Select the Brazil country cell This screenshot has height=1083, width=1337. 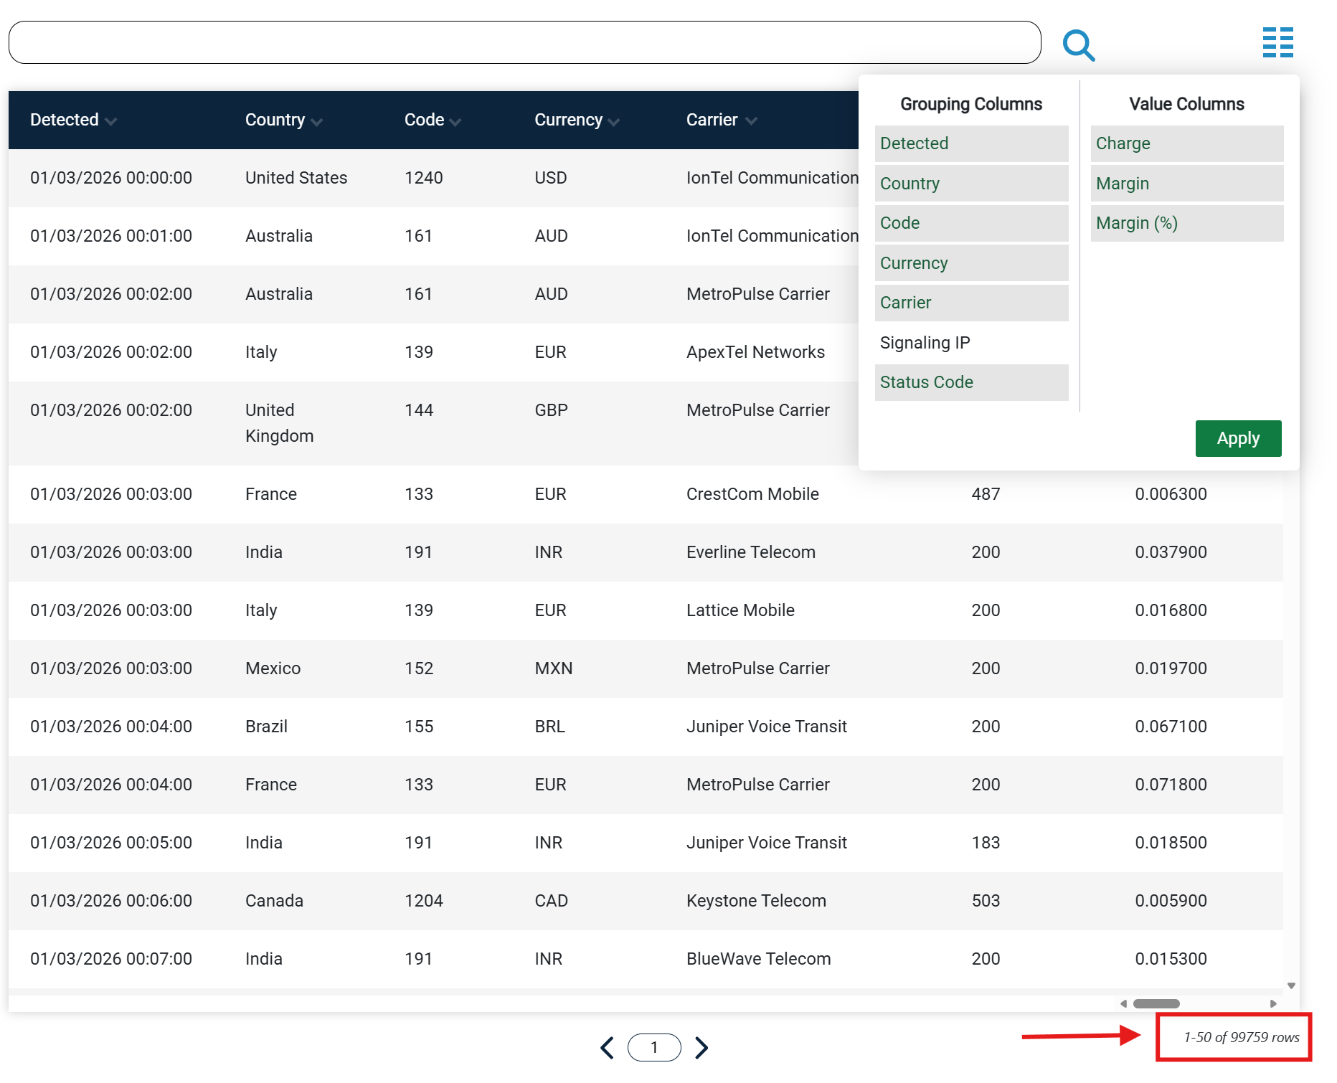(266, 727)
